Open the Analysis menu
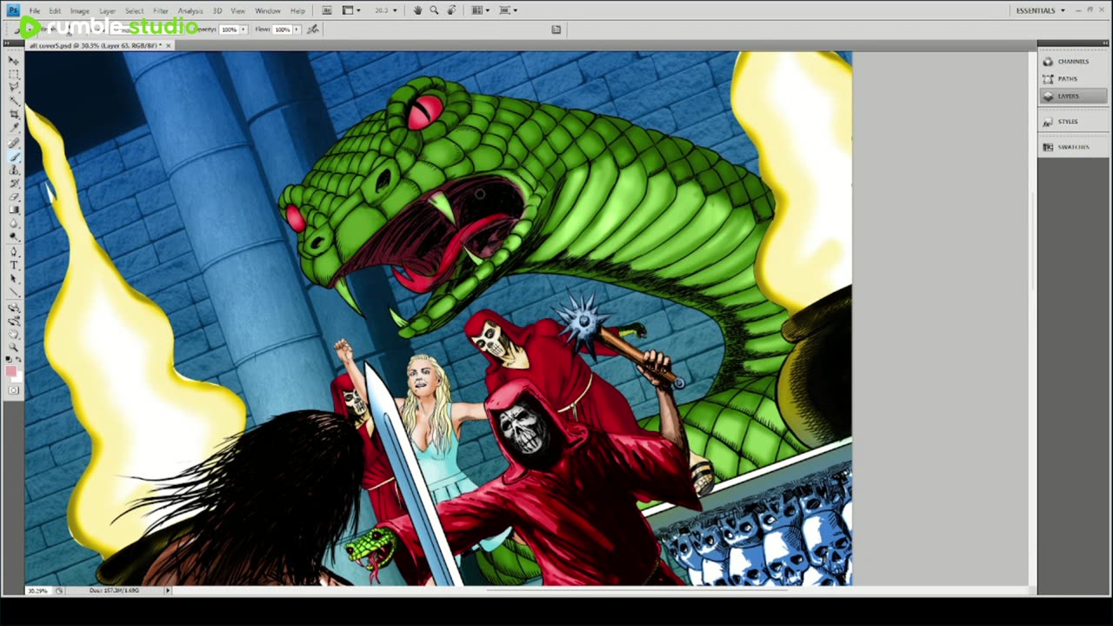The height and width of the screenshot is (626, 1113). click(190, 10)
